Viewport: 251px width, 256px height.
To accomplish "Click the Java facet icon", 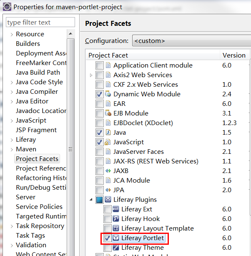I will pyautogui.click(x=108, y=133).
